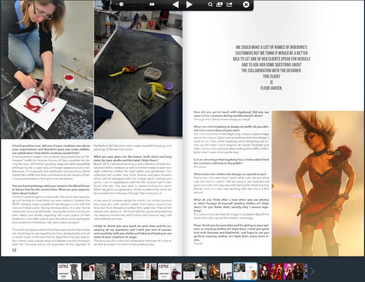Show earlier thumbnails with the left chevron
The height and width of the screenshot is (282, 365).
coord(53,271)
